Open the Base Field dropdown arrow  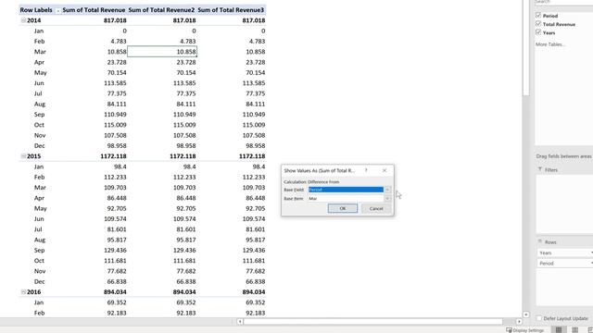[387, 190]
